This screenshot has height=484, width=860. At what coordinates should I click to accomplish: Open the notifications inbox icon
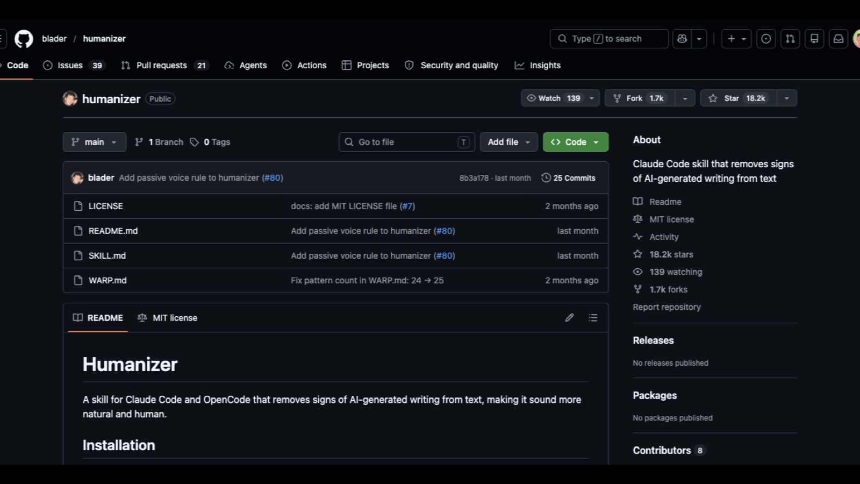click(x=838, y=39)
